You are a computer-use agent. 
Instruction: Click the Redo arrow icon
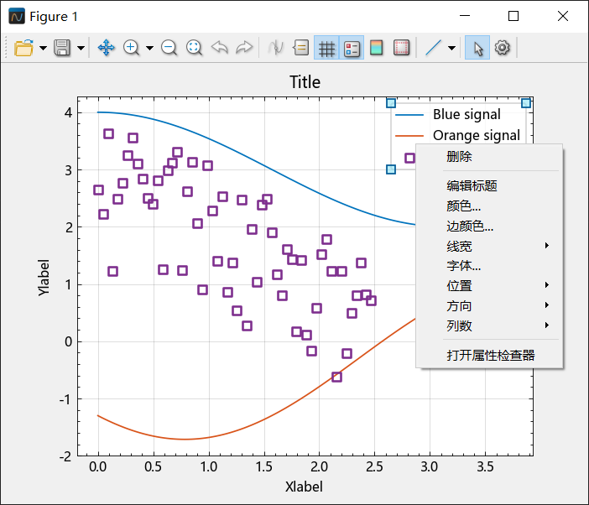pyautogui.click(x=244, y=48)
